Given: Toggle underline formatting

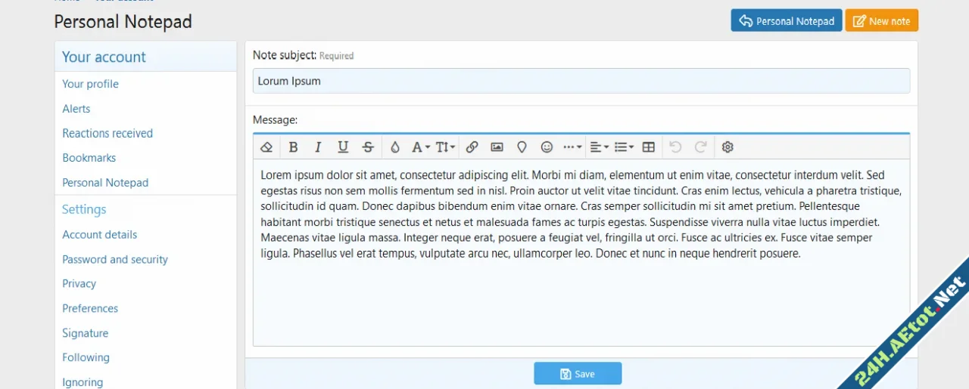Looking at the screenshot, I should point(343,147).
